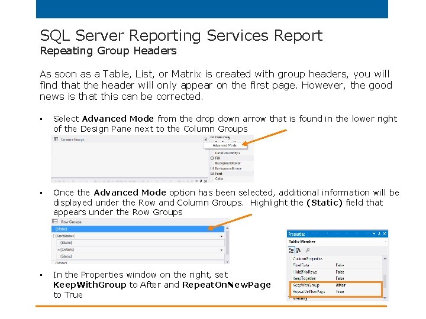This screenshot has width=426, height=319.
Task: Close the grouping pane with X icon
Action: [205, 181]
